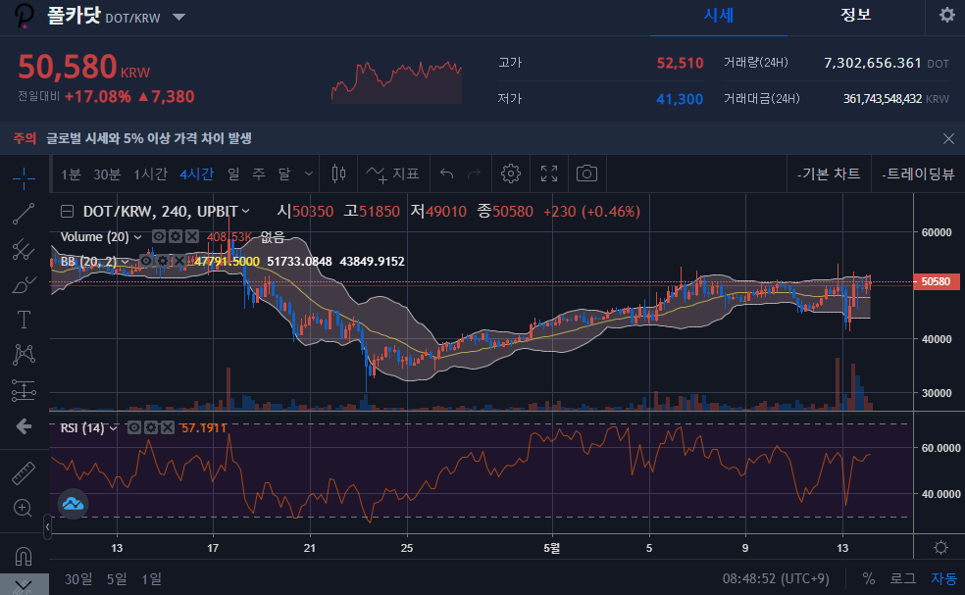The width and height of the screenshot is (965, 595).
Task: Open page settings gear at top right
Action: [947, 15]
